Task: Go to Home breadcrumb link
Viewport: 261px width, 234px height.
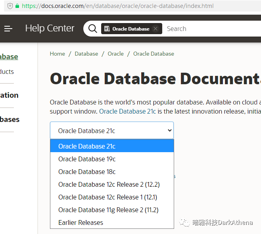Action: pos(58,54)
